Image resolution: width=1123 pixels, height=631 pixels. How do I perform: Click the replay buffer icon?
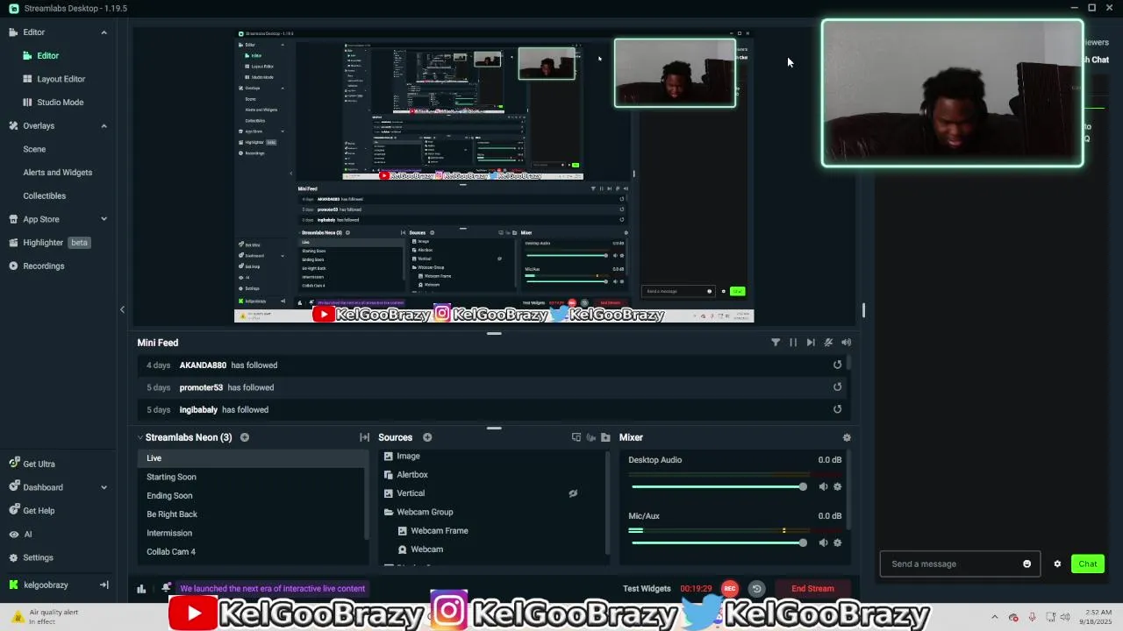coord(756,589)
